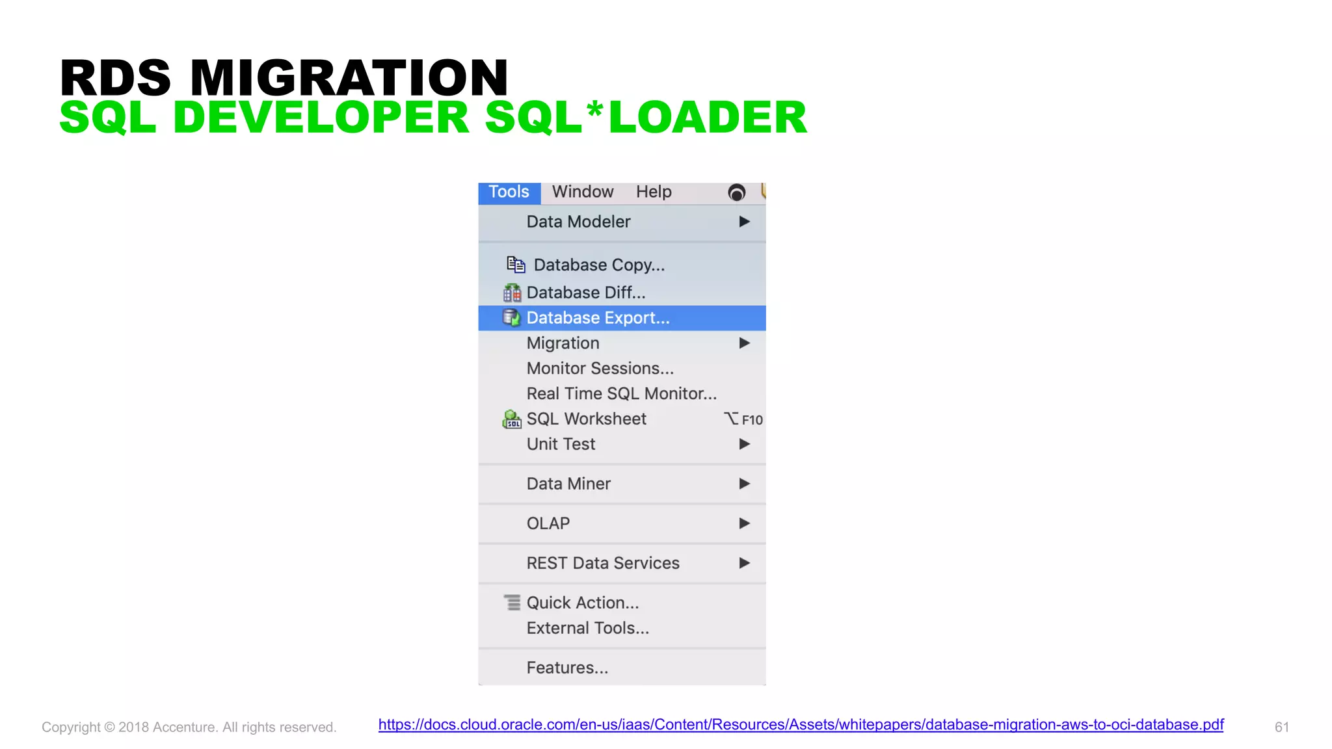Select OLAP menu entry

tap(622, 523)
